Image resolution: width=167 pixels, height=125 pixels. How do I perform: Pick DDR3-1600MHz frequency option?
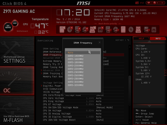pos(83,59)
